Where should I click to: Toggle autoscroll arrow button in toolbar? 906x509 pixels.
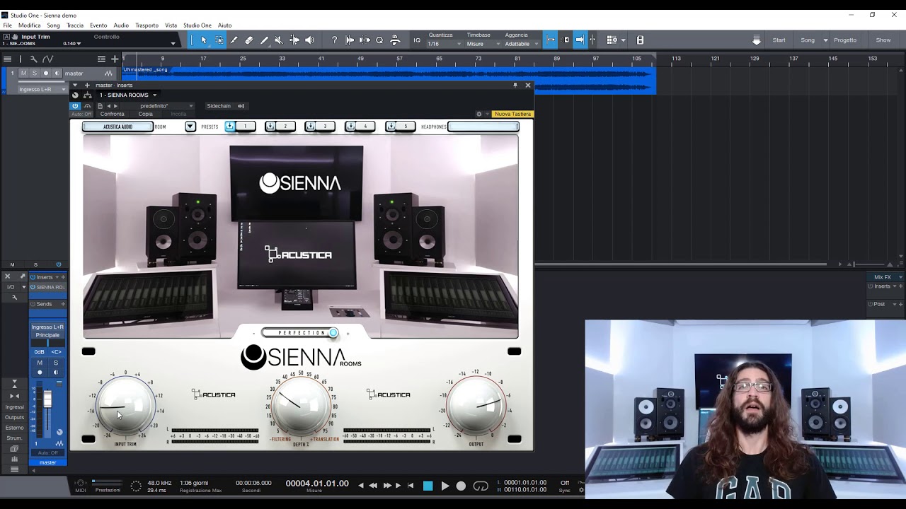click(579, 40)
